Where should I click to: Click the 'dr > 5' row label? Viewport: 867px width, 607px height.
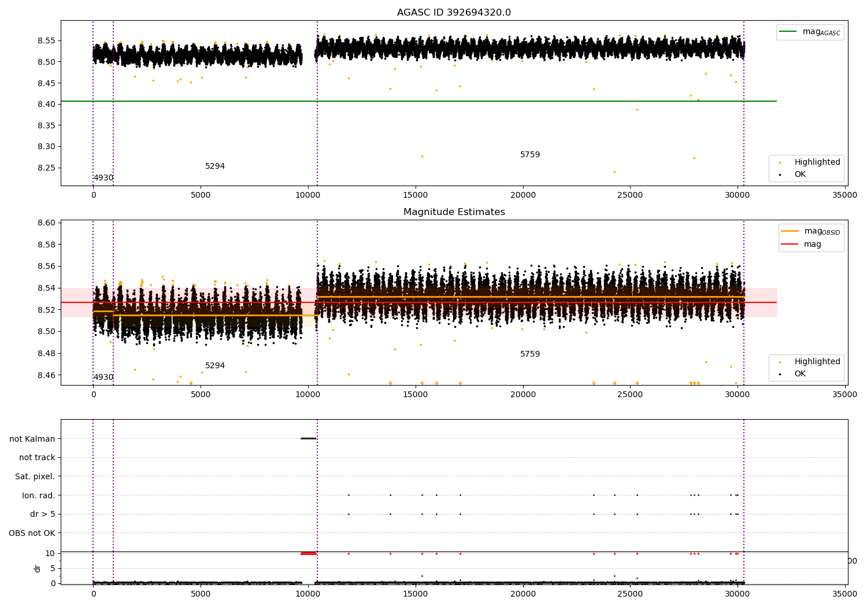pyautogui.click(x=43, y=515)
